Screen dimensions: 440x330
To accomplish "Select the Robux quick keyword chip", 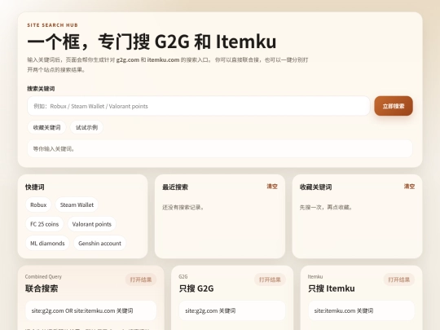I will tap(38, 205).
